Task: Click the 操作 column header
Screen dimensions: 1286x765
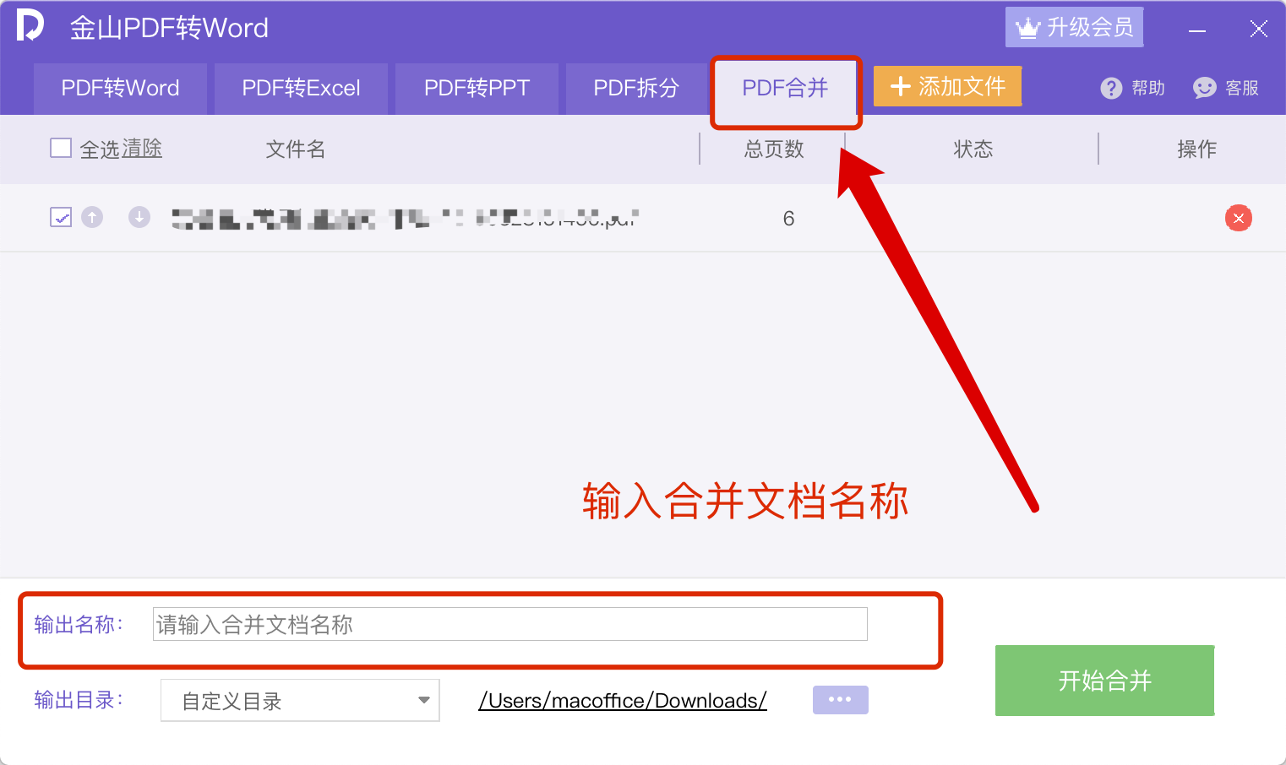Action: pos(1196,149)
